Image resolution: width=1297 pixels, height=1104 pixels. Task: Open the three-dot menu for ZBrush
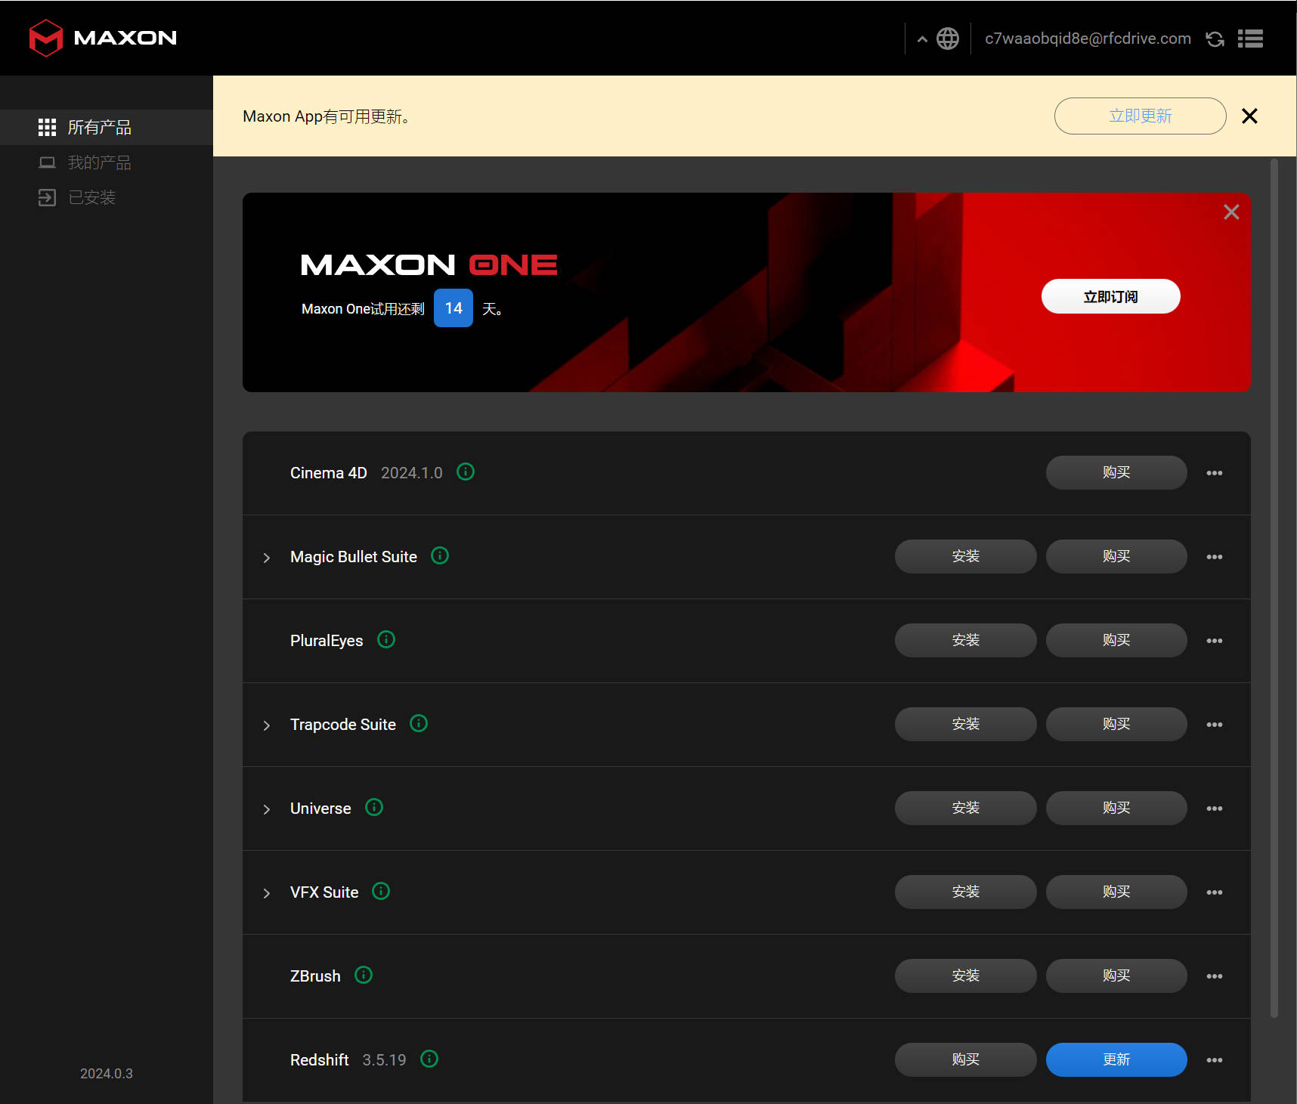[x=1215, y=976]
